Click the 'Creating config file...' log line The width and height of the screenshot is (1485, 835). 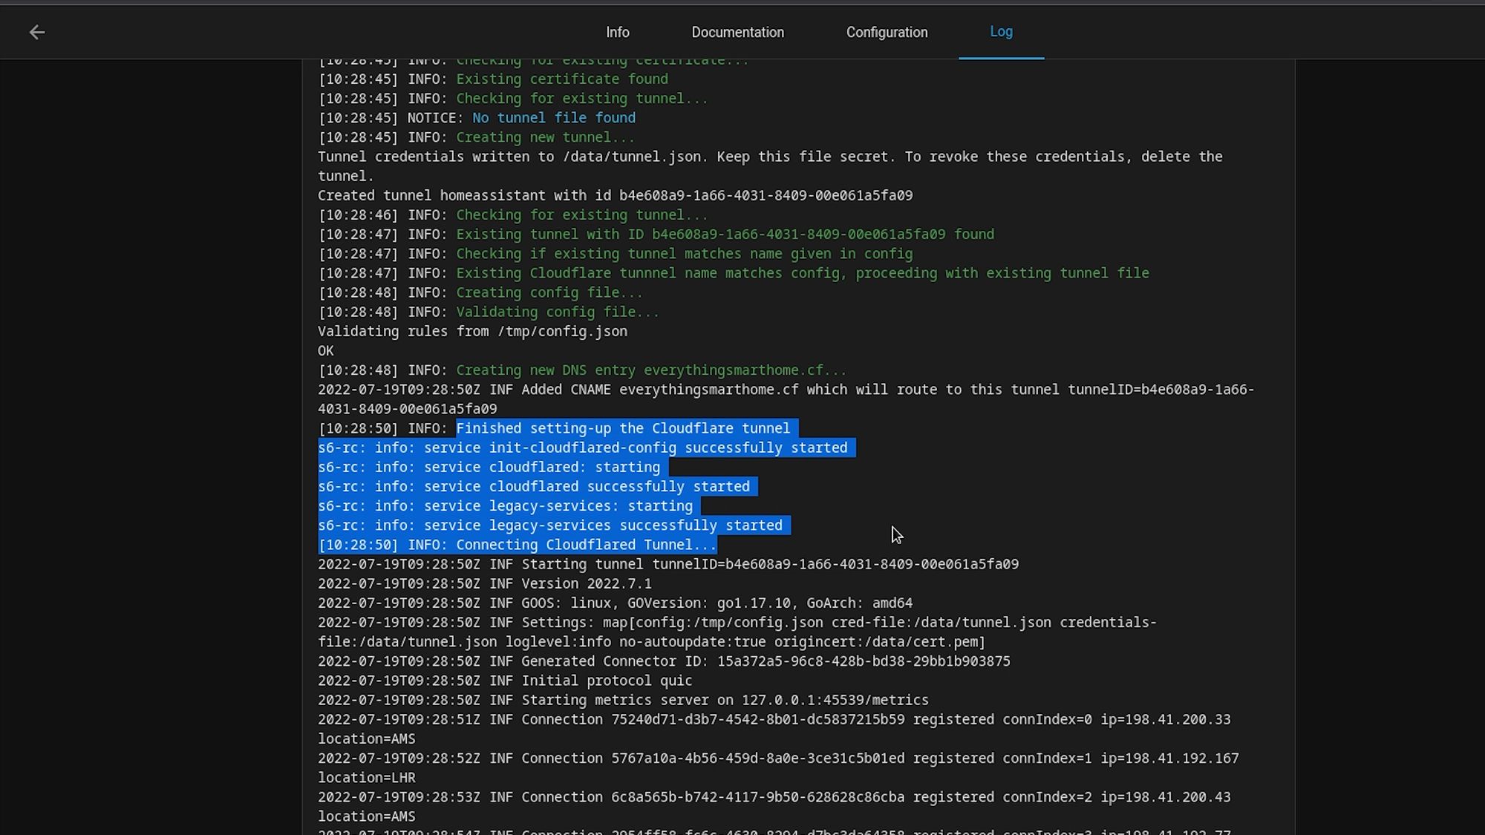(x=480, y=292)
